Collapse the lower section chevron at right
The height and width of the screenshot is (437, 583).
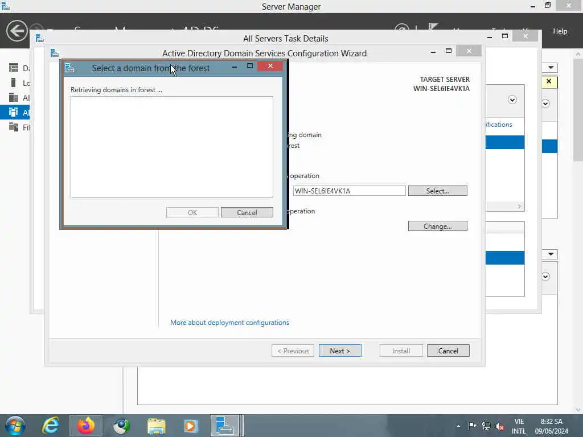[x=545, y=277]
